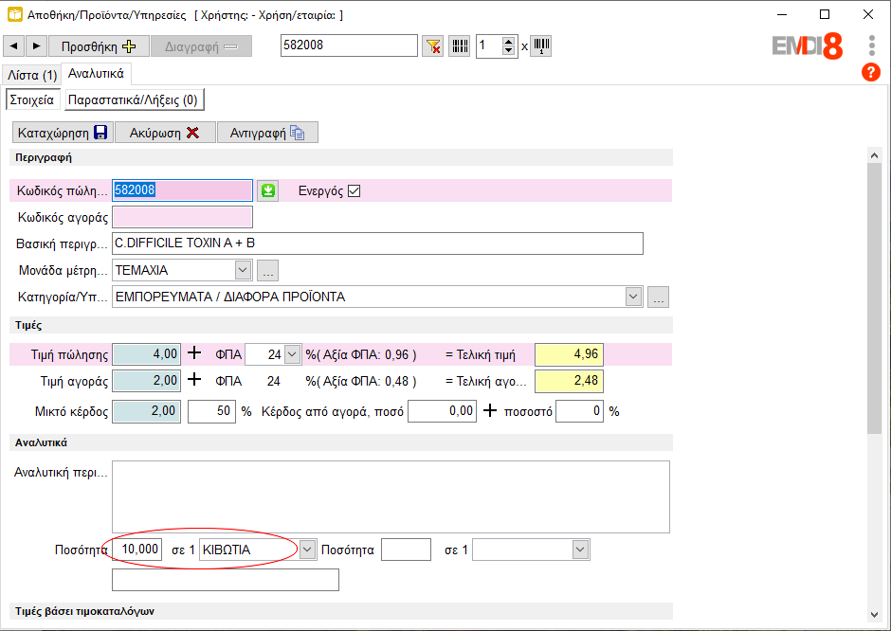This screenshot has width=891, height=631.
Task: Click the Αναλυτική περιγραφή text area
Action: [391, 497]
